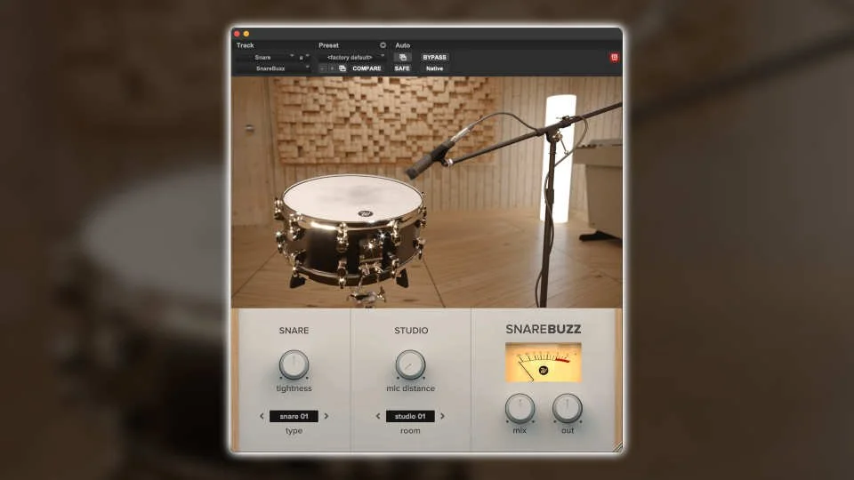Toggle the red target icon in header
The image size is (854, 480).
615,57
